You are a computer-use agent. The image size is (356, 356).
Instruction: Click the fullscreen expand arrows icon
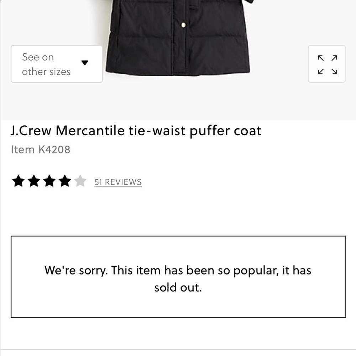(x=326, y=64)
